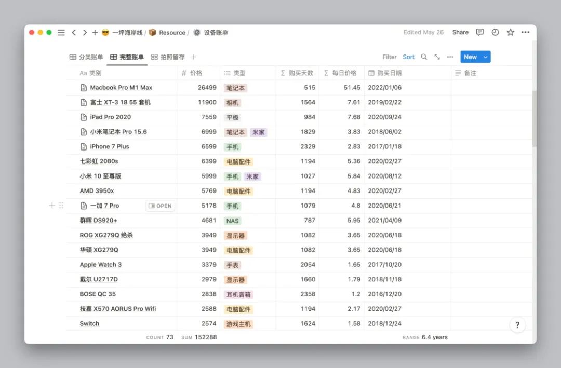Go forward with the right arrow
This screenshot has width=561, height=368.
pyautogui.click(x=85, y=33)
